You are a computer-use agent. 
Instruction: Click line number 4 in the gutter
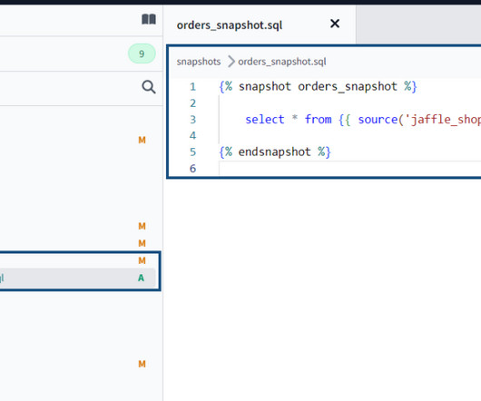[192, 135]
